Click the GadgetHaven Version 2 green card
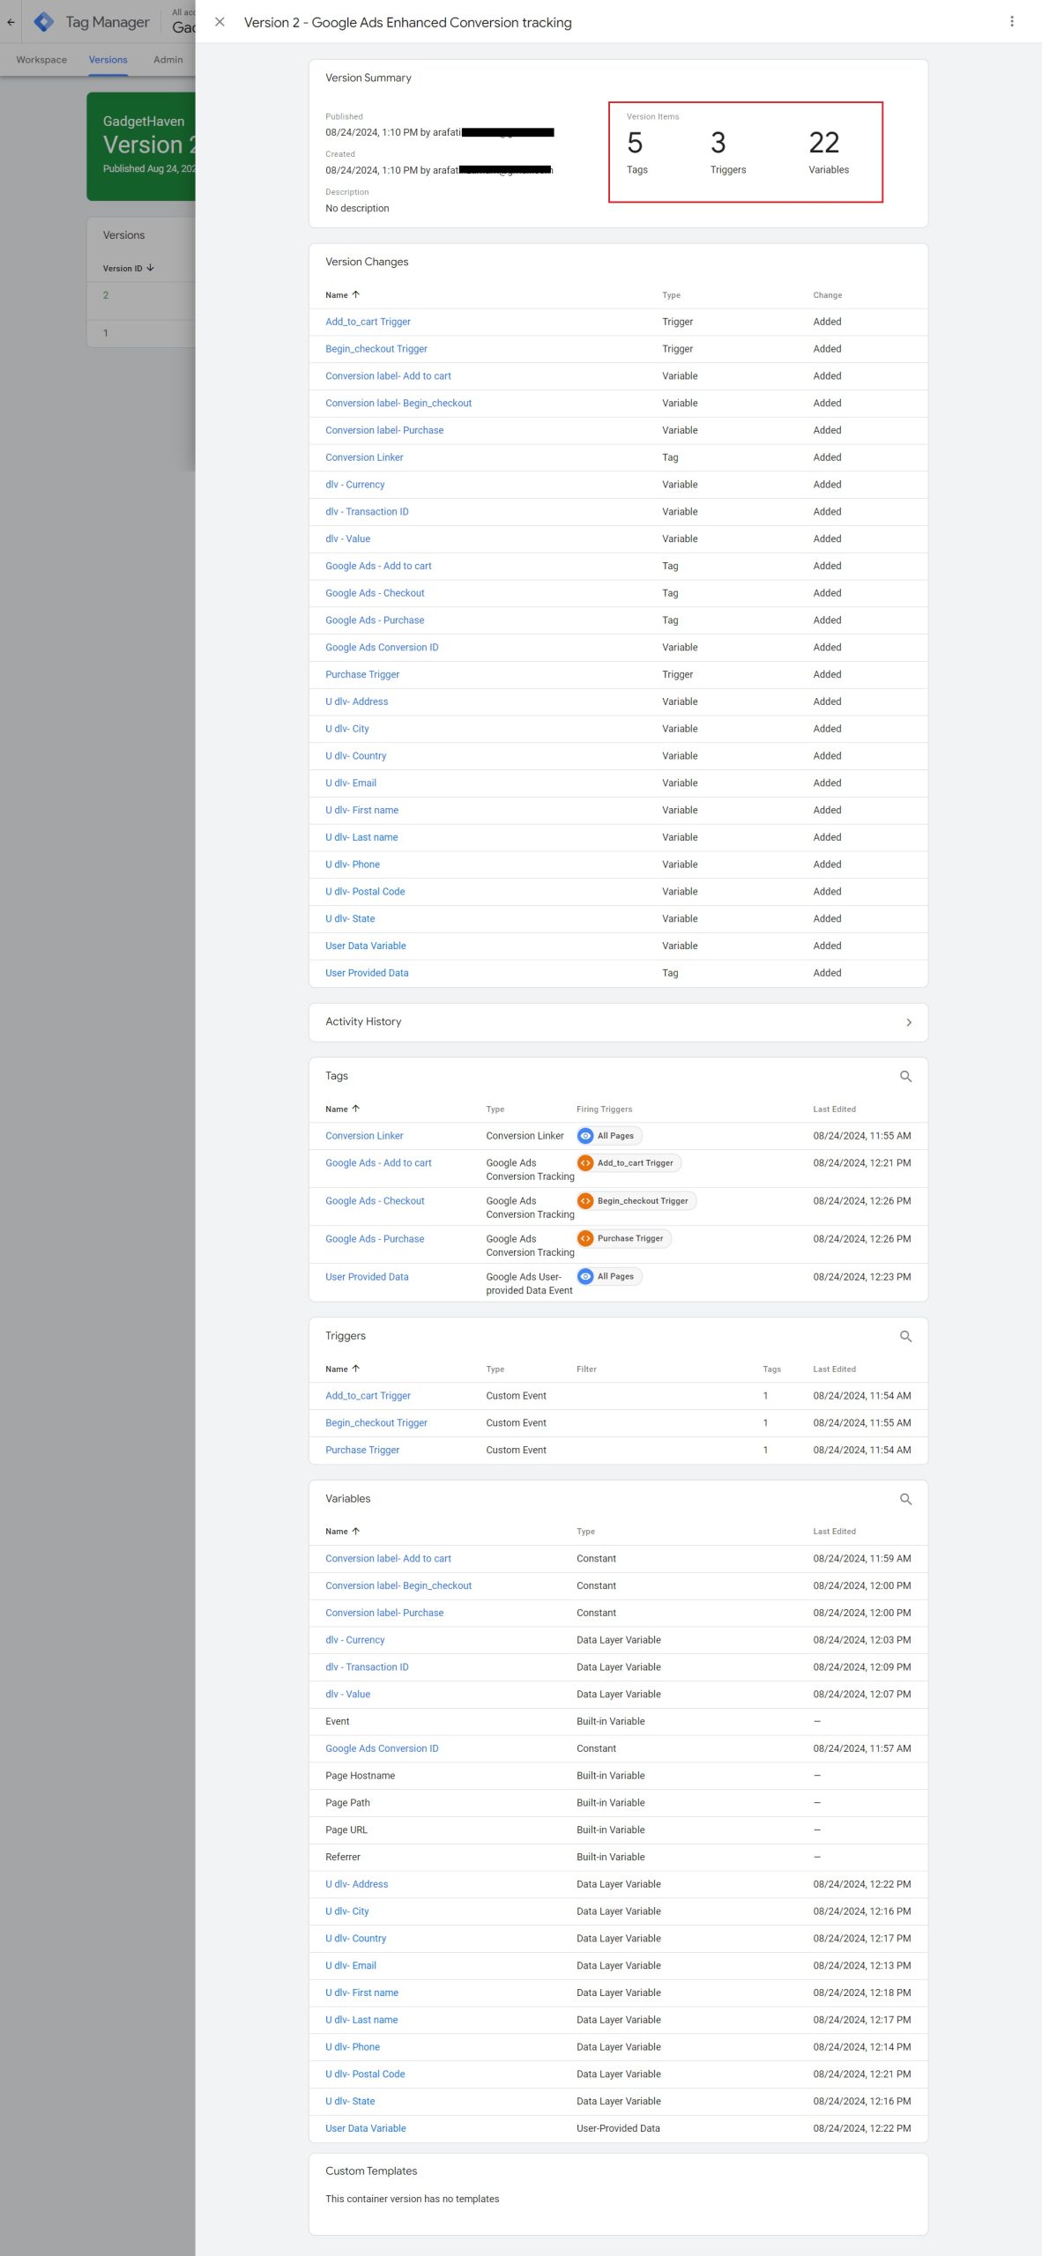Image resolution: width=1042 pixels, height=2256 pixels. point(141,146)
